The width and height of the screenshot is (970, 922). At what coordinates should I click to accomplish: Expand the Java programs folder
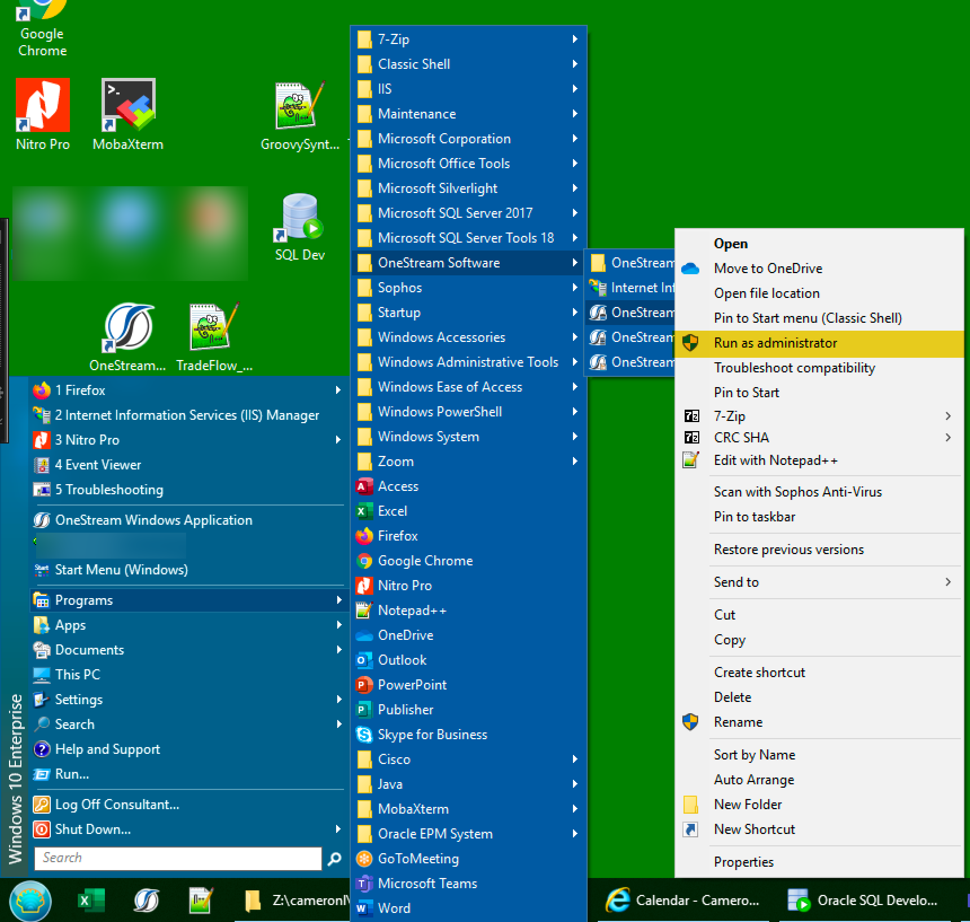[469, 784]
